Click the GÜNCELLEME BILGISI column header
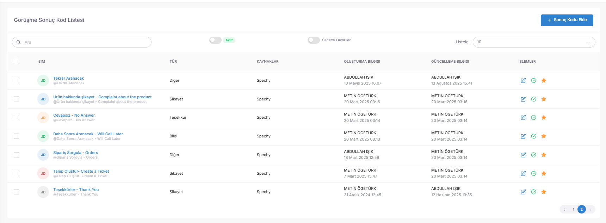This screenshot has width=606, height=223. [450, 62]
